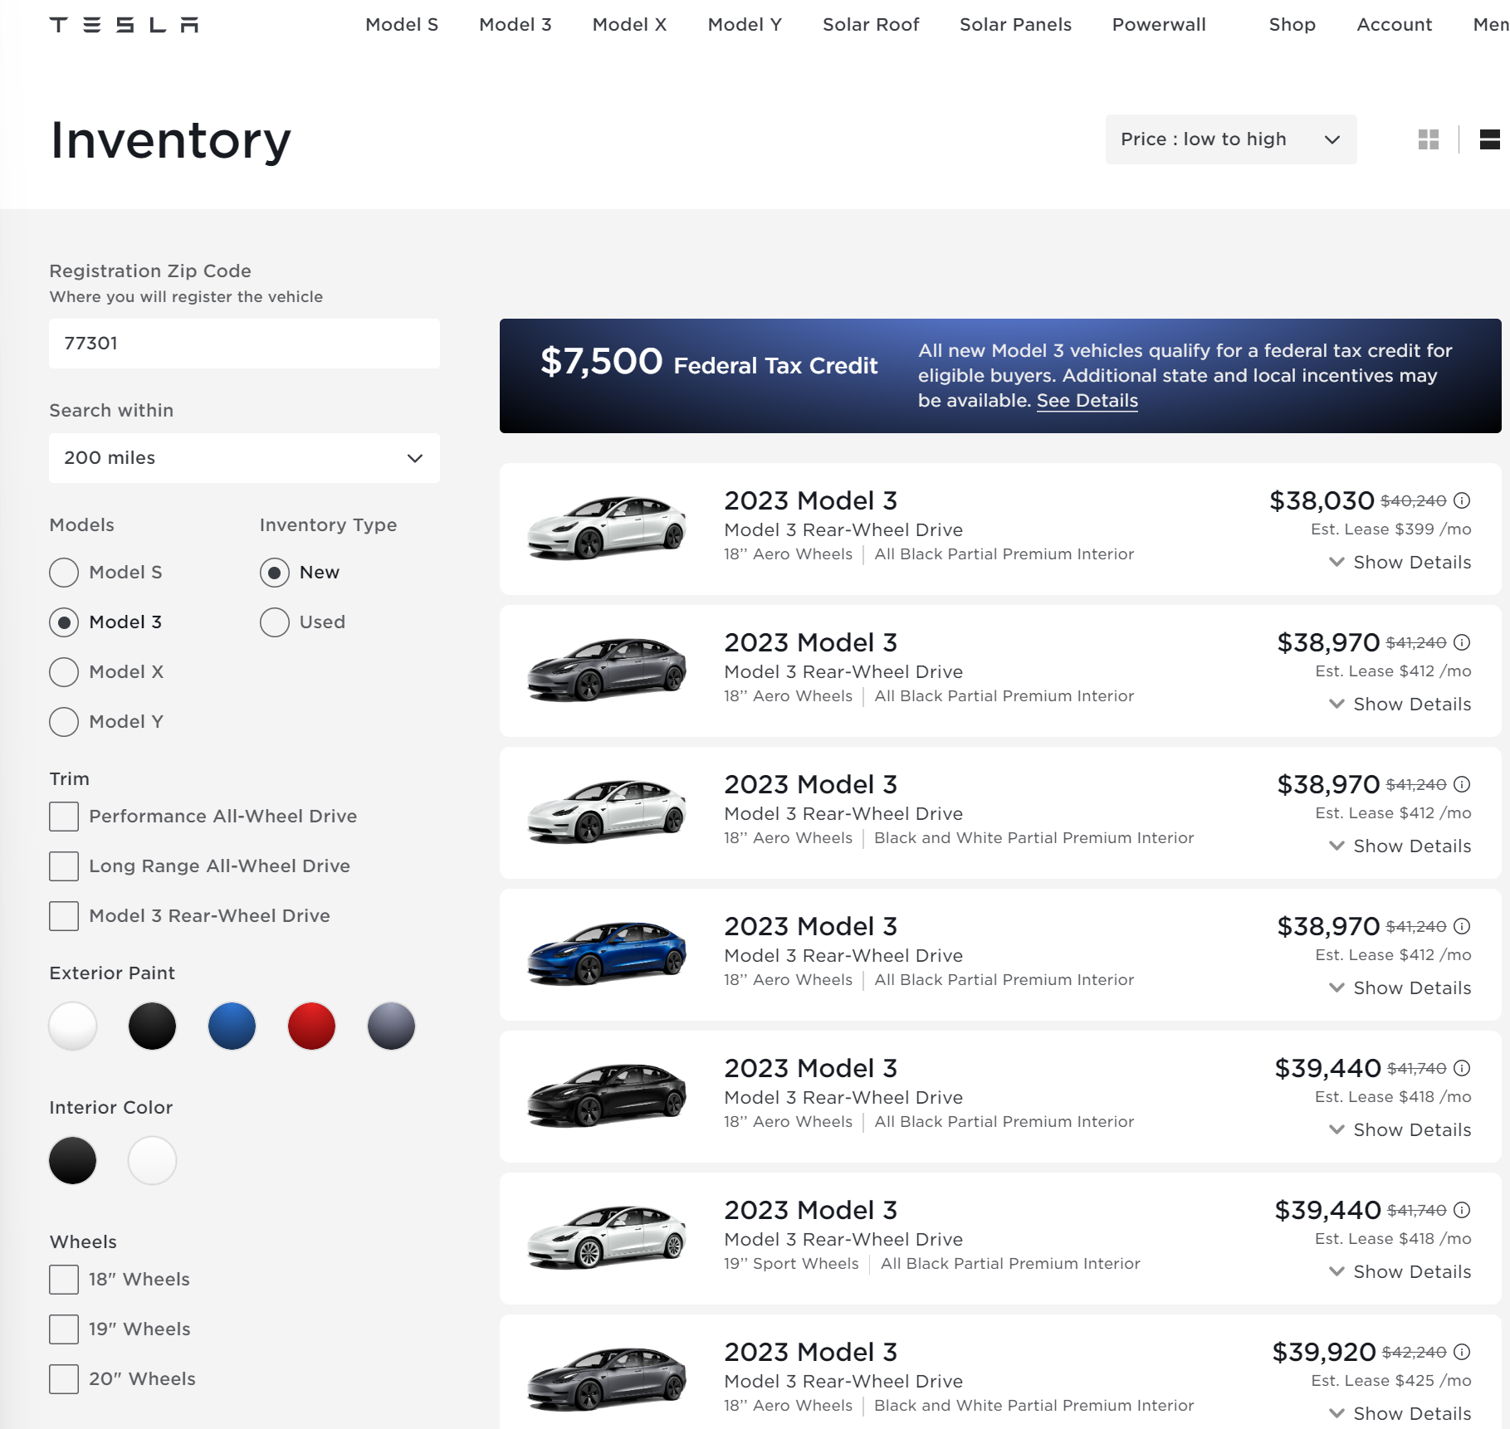Viewport: 1510px width, 1429px height.
Task: Click $7,500 Federal Tax Credit banner heading
Action: click(x=709, y=363)
